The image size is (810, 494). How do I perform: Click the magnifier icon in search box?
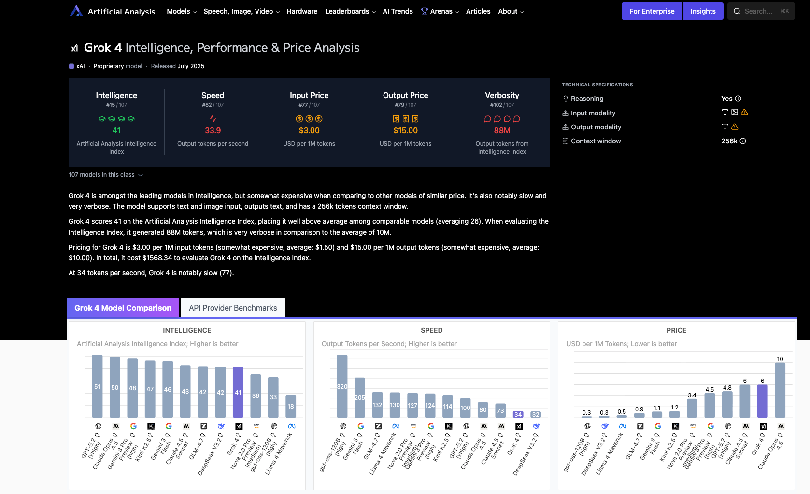[737, 11]
